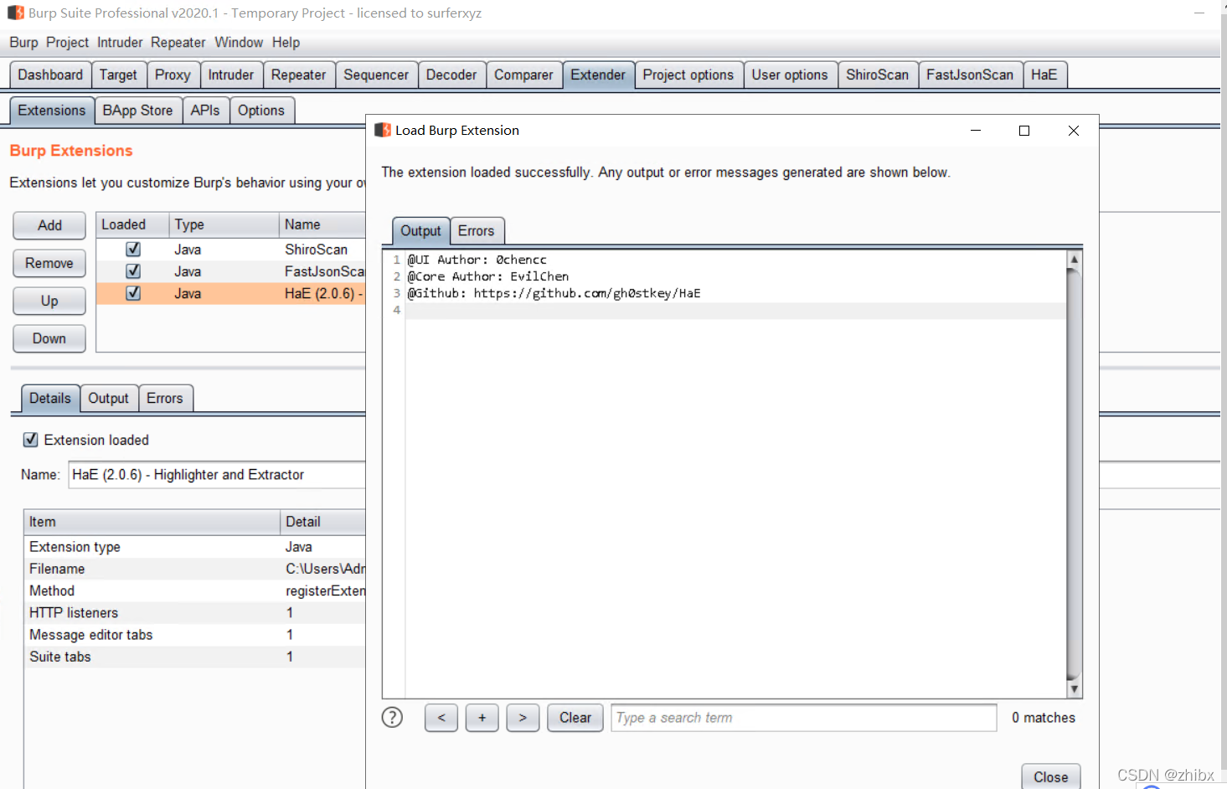This screenshot has height=789, width=1227.
Task: Move extension Down in the list
Action: pos(49,338)
